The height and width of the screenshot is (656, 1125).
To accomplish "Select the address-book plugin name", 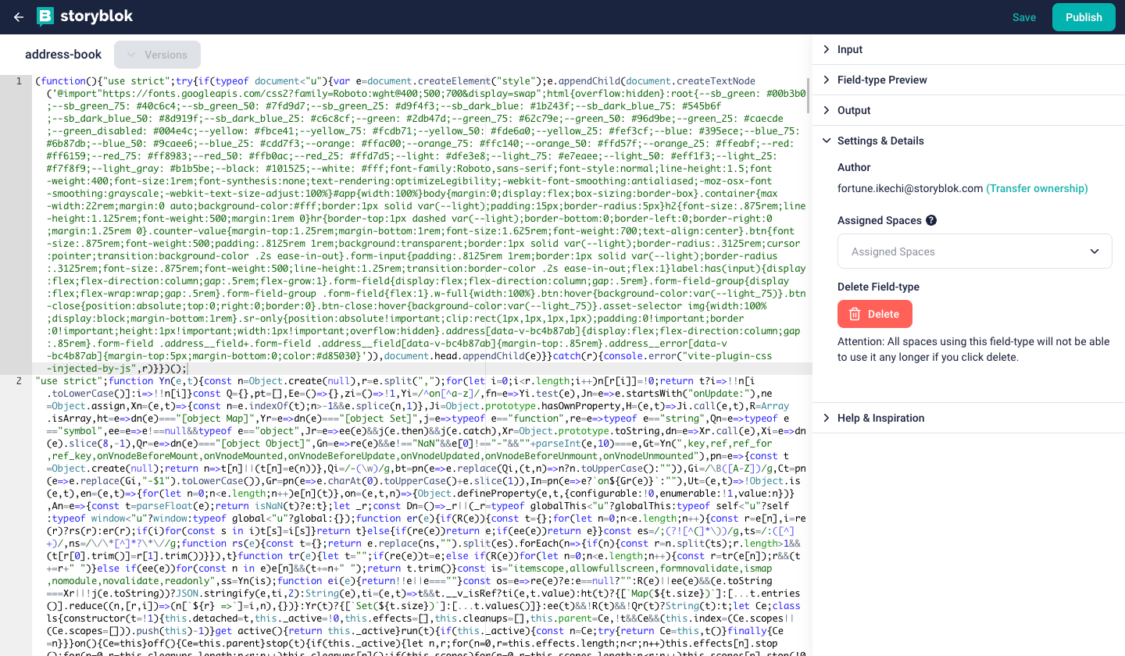I will click(63, 55).
